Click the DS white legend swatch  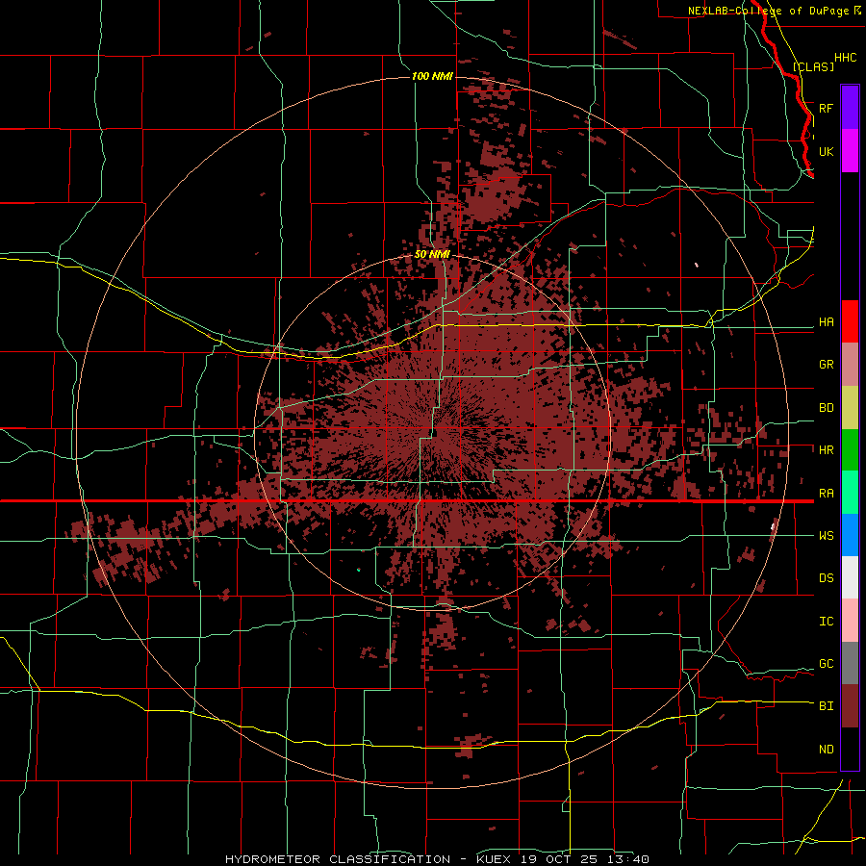click(850, 577)
